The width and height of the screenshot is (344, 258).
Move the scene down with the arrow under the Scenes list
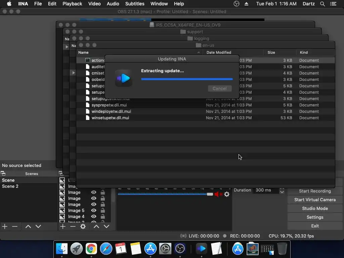pyautogui.click(x=38, y=226)
